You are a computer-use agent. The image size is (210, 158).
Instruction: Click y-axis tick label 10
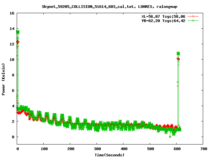(12, 60)
